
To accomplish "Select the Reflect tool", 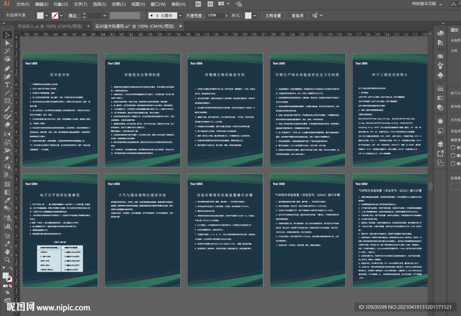I will [7, 134].
